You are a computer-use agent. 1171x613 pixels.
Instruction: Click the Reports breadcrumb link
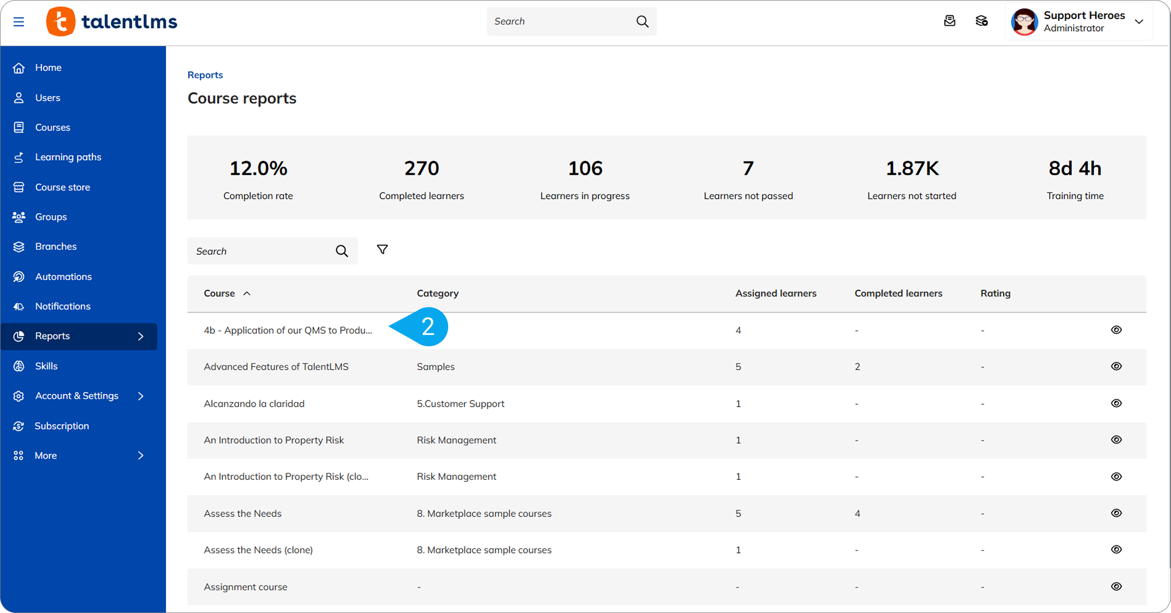[205, 75]
